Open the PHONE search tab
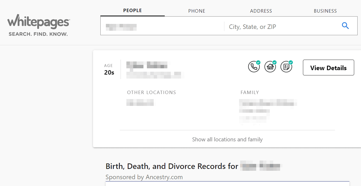Viewport: 361px width, 186px height. 197,11
